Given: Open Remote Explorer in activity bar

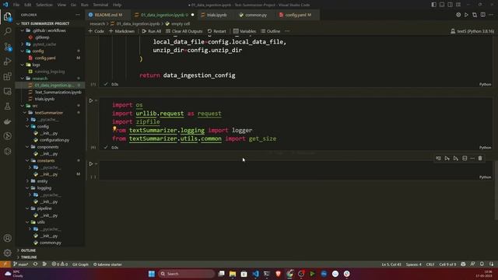Looking at the screenshot, I should click(x=8, y=92).
